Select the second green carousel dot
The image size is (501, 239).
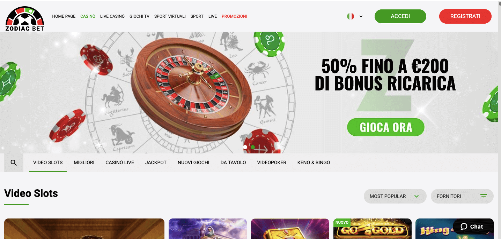tap(253, 147)
